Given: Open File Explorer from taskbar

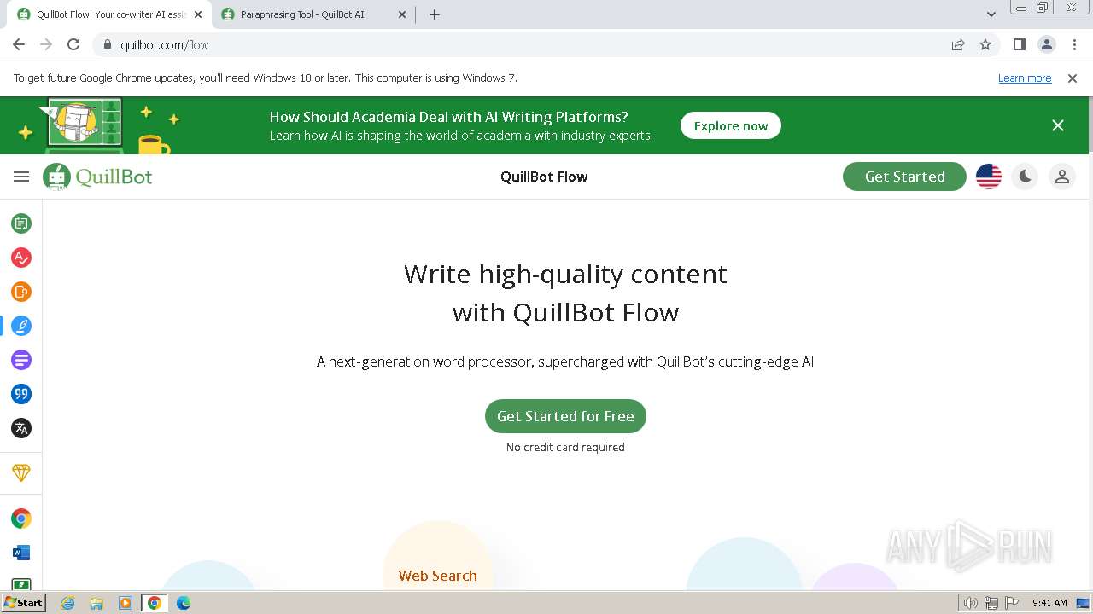Looking at the screenshot, I should [96, 603].
